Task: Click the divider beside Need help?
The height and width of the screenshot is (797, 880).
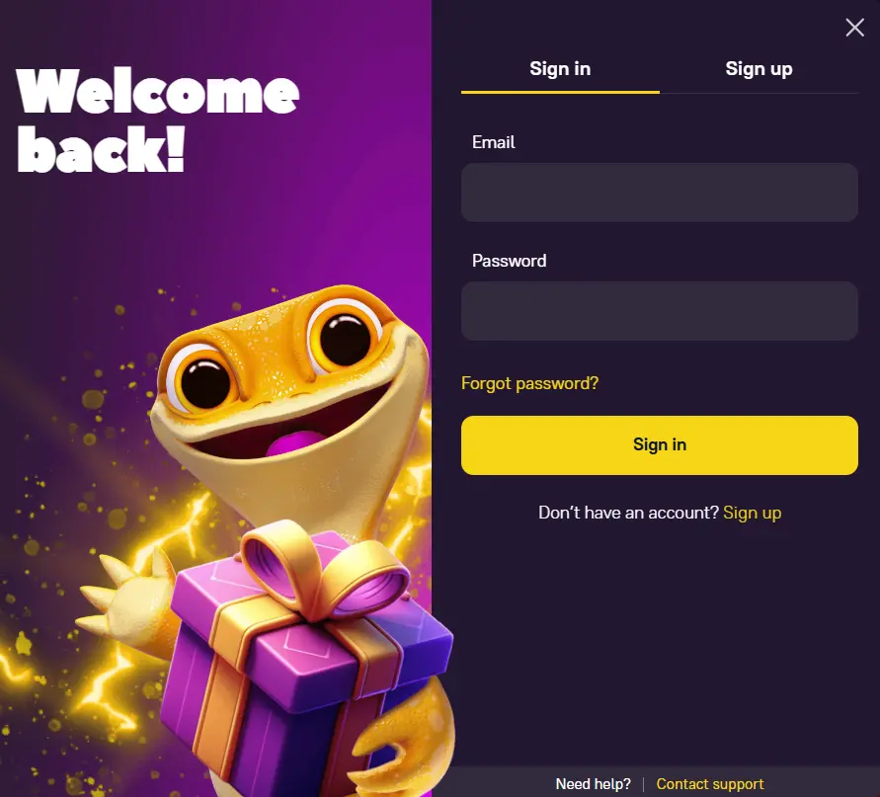Action: click(x=643, y=784)
